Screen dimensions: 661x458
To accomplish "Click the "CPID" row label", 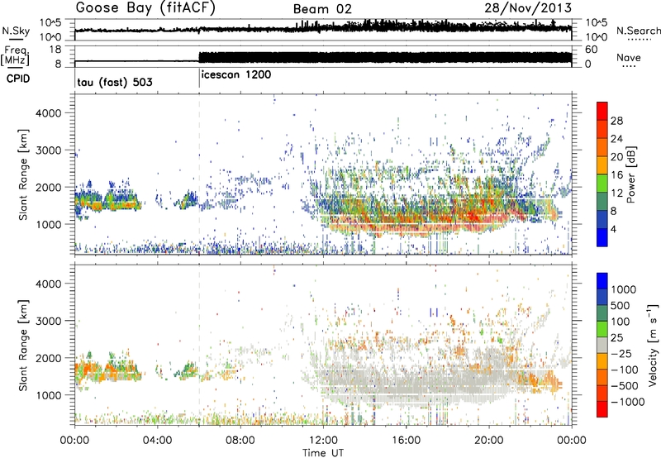I will point(18,79).
